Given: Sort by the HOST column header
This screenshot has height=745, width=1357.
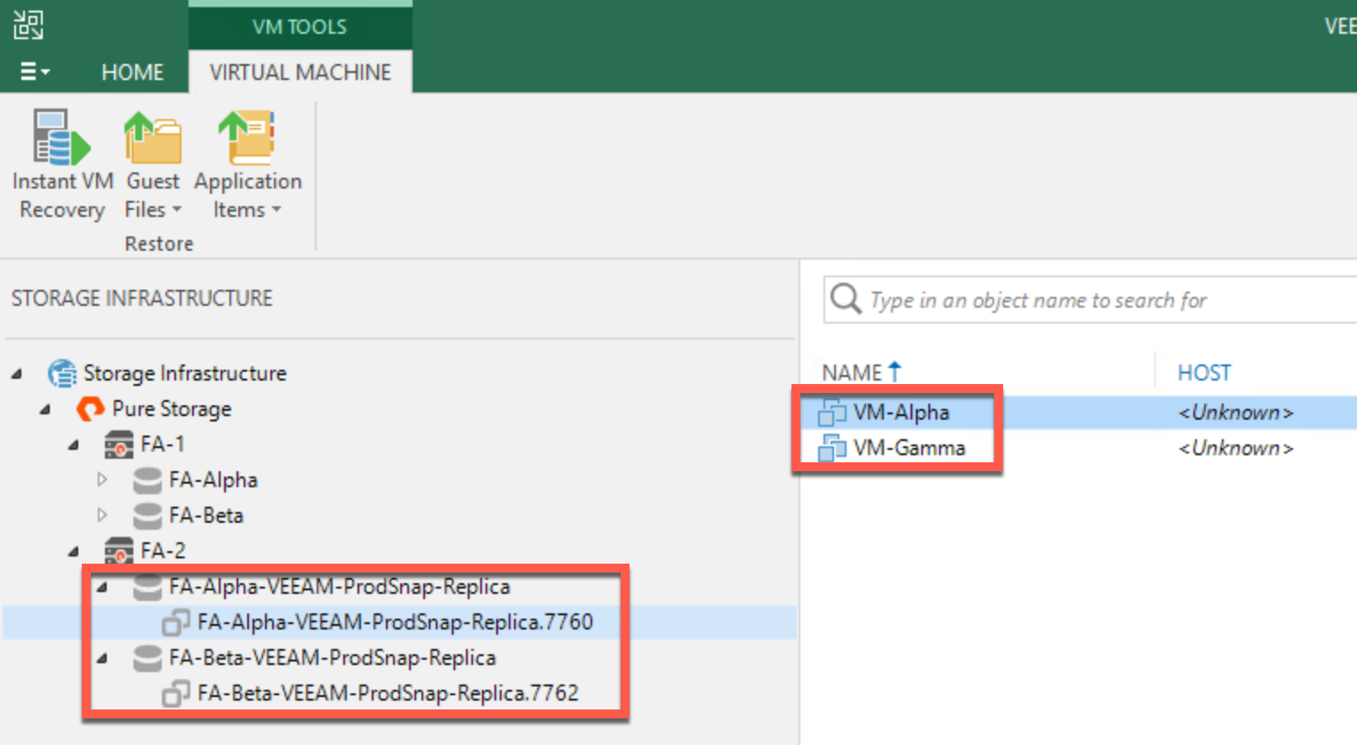Looking at the screenshot, I should pos(1204,372).
